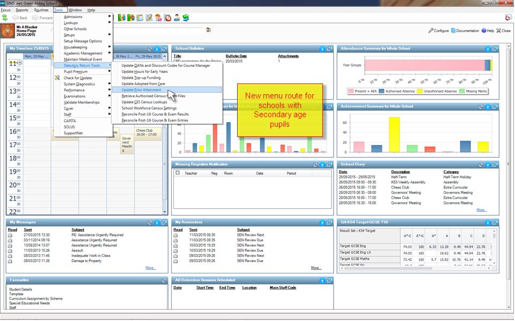This screenshot has height=321, width=515.
Task: Click the icon at the toolbar's far right
Action: (x=509, y=18)
